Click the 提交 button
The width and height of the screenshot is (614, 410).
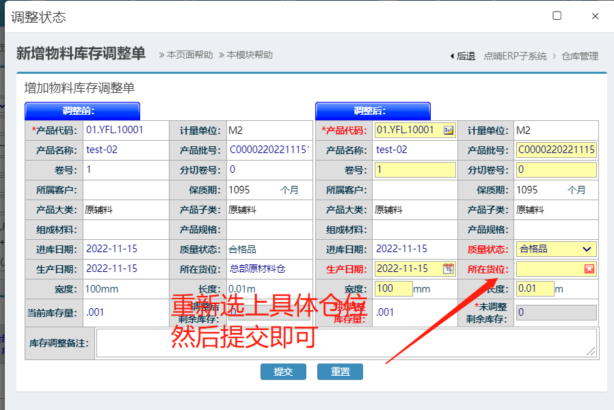(283, 372)
